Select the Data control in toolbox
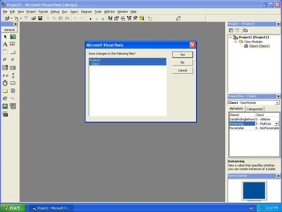Image resolution: width=282 pixels, height=212 pixels. click(13, 106)
